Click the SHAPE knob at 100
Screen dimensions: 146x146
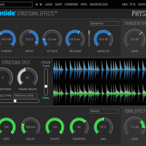[55, 126]
